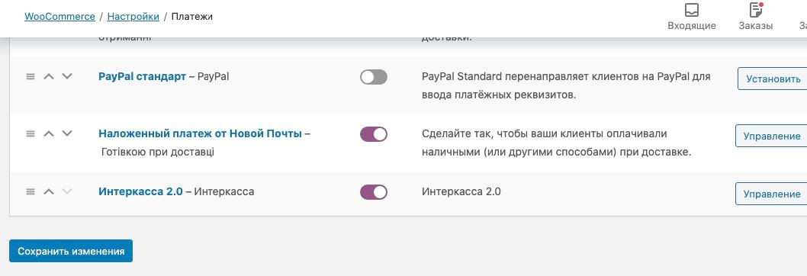Move Наложенный платеж method down
Viewport: 807px width, 276px height.
pos(67,133)
